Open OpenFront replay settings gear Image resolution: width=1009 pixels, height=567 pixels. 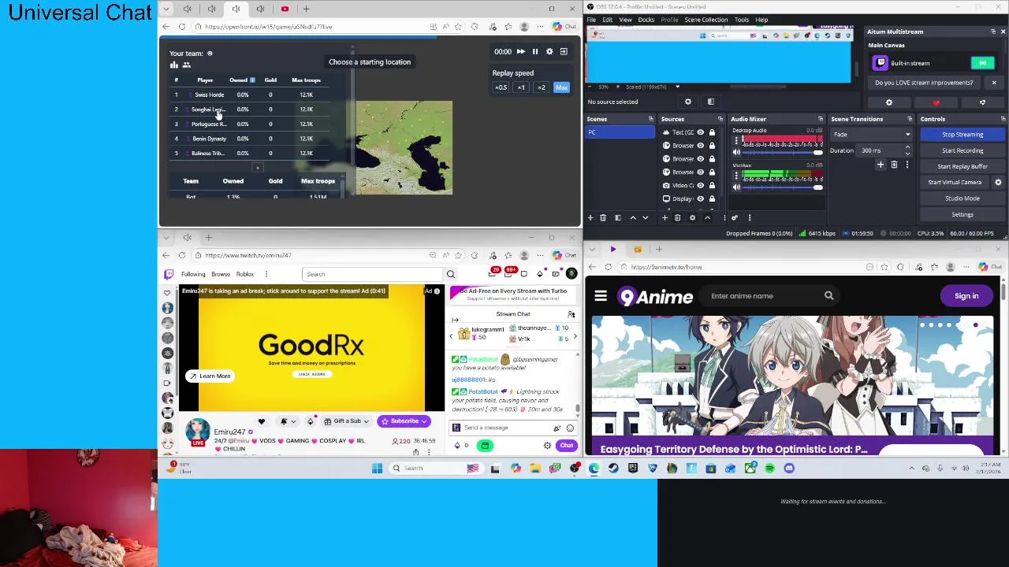click(549, 51)
